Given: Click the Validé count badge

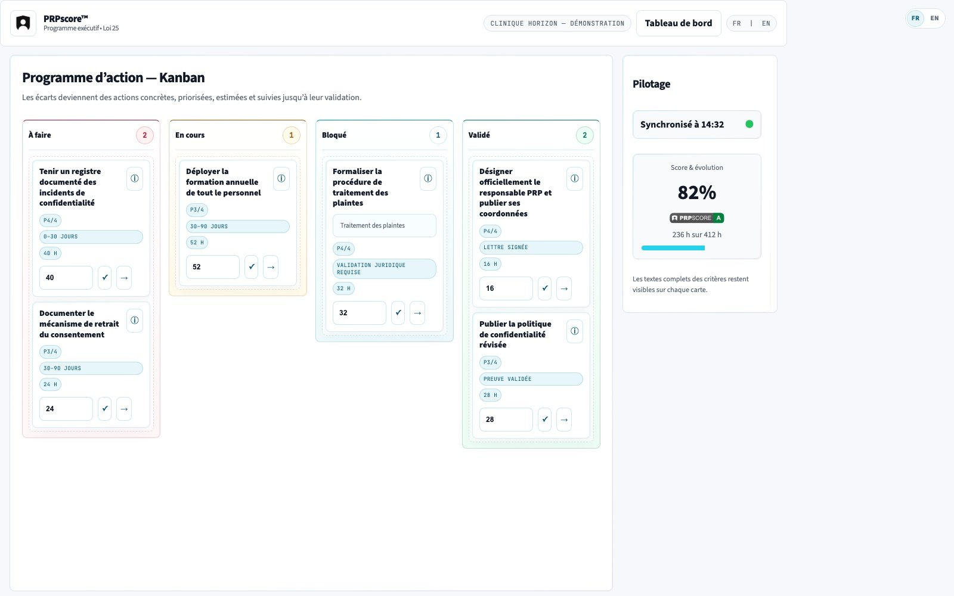Looking at the screenshot, I should click(585, 135).
